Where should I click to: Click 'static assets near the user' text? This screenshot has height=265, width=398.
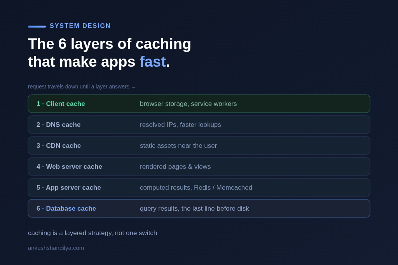click(x=178, y=145)
